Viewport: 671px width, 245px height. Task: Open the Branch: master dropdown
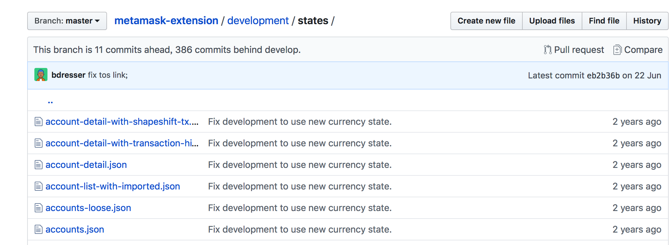pyautogui.click(x=67, y=21)
